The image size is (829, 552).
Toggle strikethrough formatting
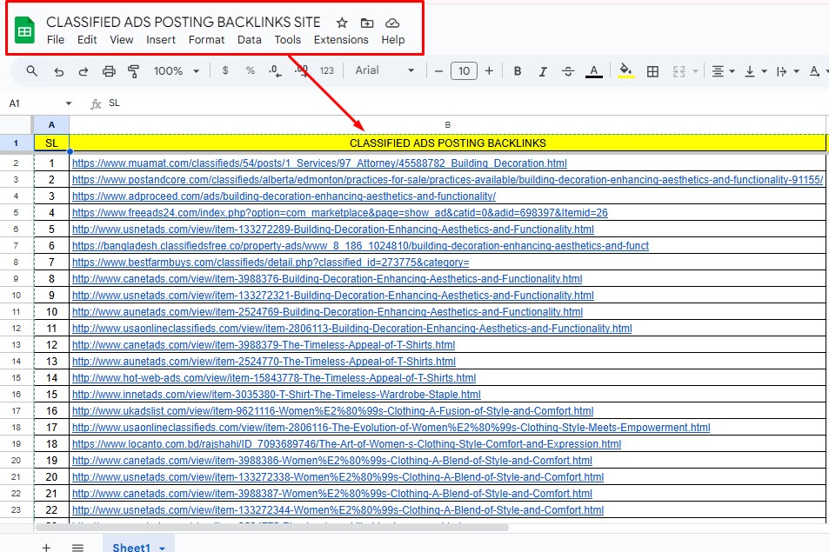click(568, 71)
